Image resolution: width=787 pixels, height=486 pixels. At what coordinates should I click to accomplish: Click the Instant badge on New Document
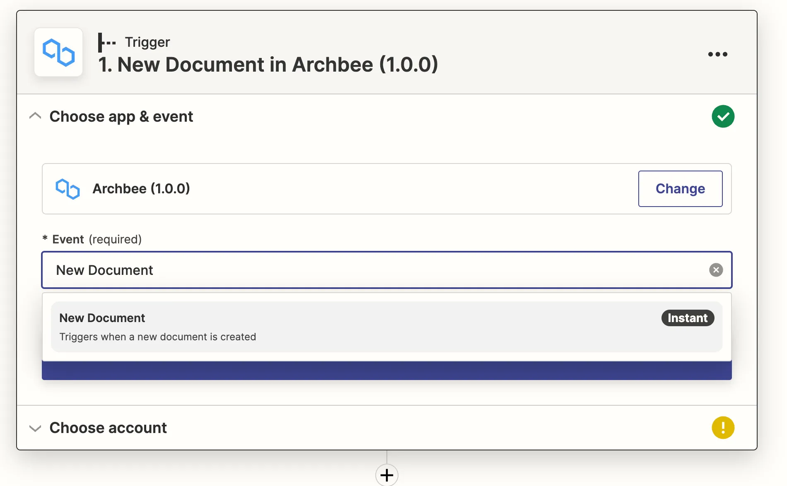click(x=688, y=318)
